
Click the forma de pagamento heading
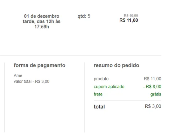(x=40, y=65)
